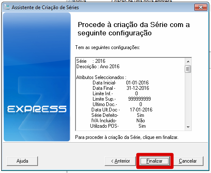Go back with the Anterior button

(x=120, y=161)
